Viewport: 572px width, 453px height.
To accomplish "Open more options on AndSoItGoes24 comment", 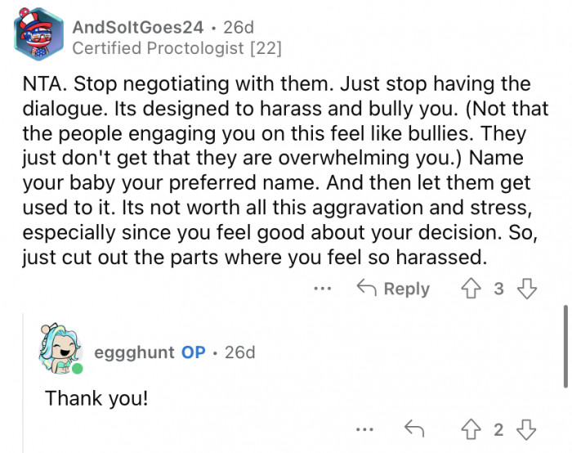I will click(x=324, y=289).
